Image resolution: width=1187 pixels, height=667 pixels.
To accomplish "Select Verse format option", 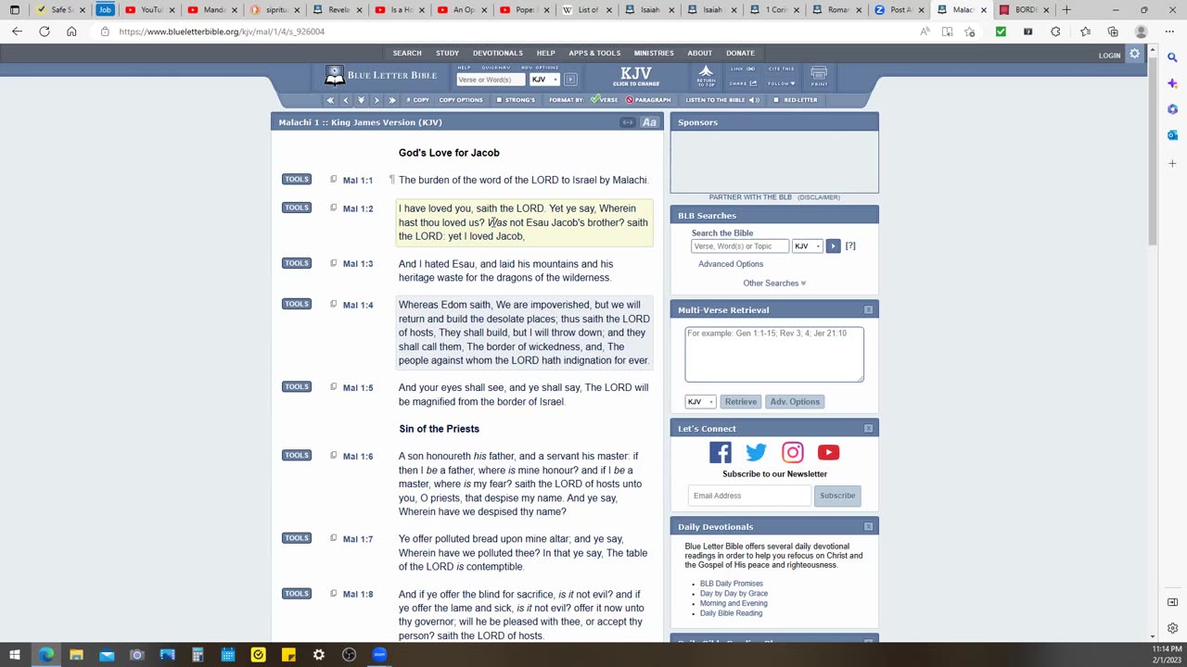I will tap(605, 100).
